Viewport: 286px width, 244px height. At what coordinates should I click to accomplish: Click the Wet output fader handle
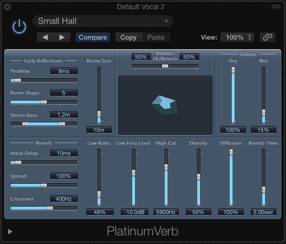(x=264, y=112)
